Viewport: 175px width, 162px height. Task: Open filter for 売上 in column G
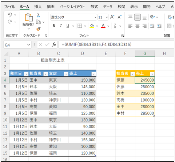pyautogui.click(x=152, y=74)
